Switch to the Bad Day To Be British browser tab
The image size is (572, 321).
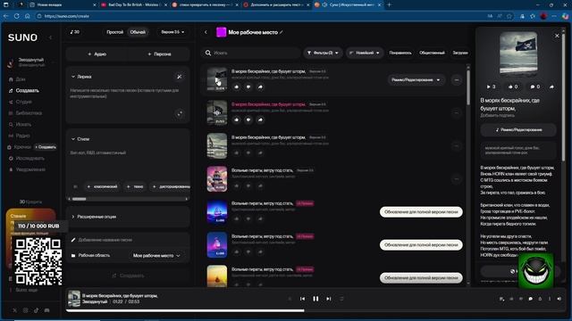[133, 4]
